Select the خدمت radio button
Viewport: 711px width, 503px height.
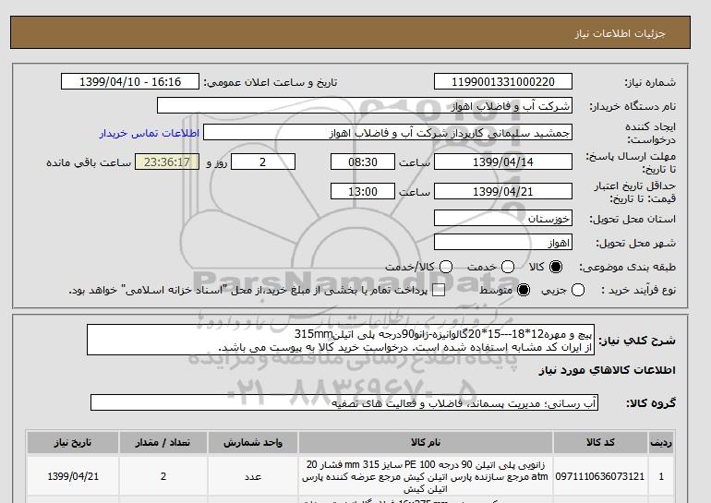[508, 267]
